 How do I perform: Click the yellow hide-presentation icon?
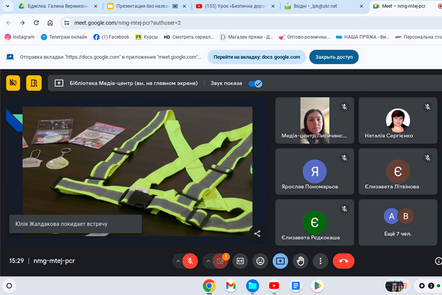tap(13, 83)
